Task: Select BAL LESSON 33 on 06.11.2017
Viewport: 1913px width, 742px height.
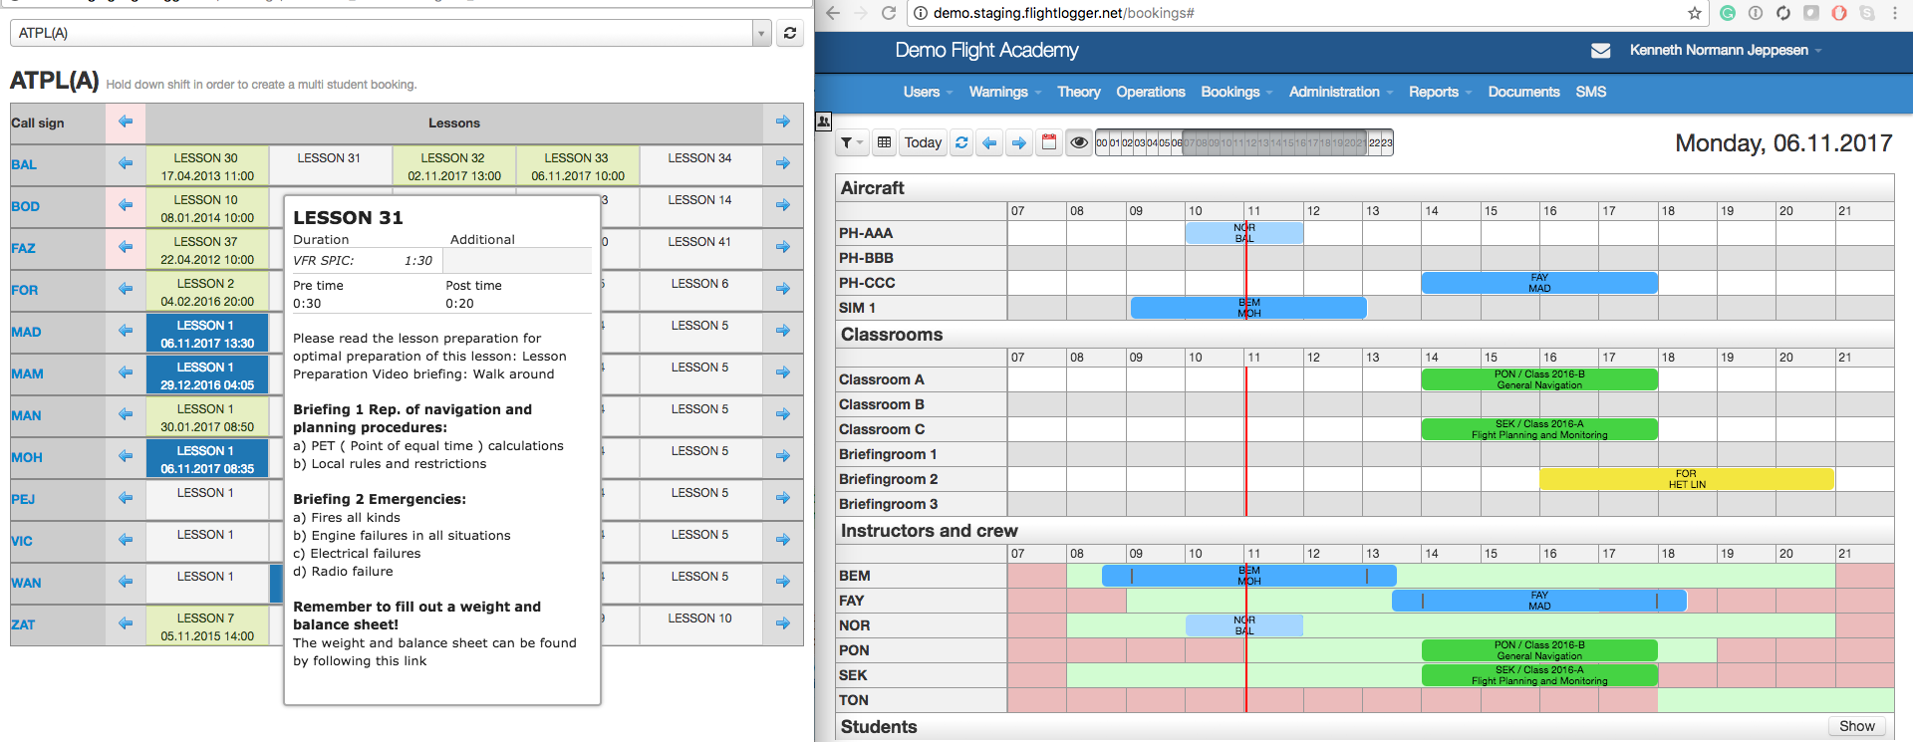Action: pos(577,165)
